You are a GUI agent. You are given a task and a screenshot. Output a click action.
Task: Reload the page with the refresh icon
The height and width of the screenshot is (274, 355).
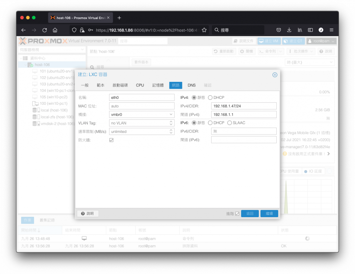[x=45, y=30]
